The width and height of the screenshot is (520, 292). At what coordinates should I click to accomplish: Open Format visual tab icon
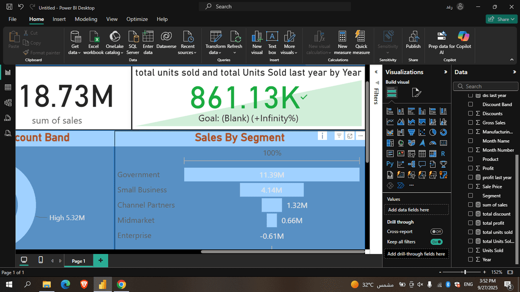(416, 92)
